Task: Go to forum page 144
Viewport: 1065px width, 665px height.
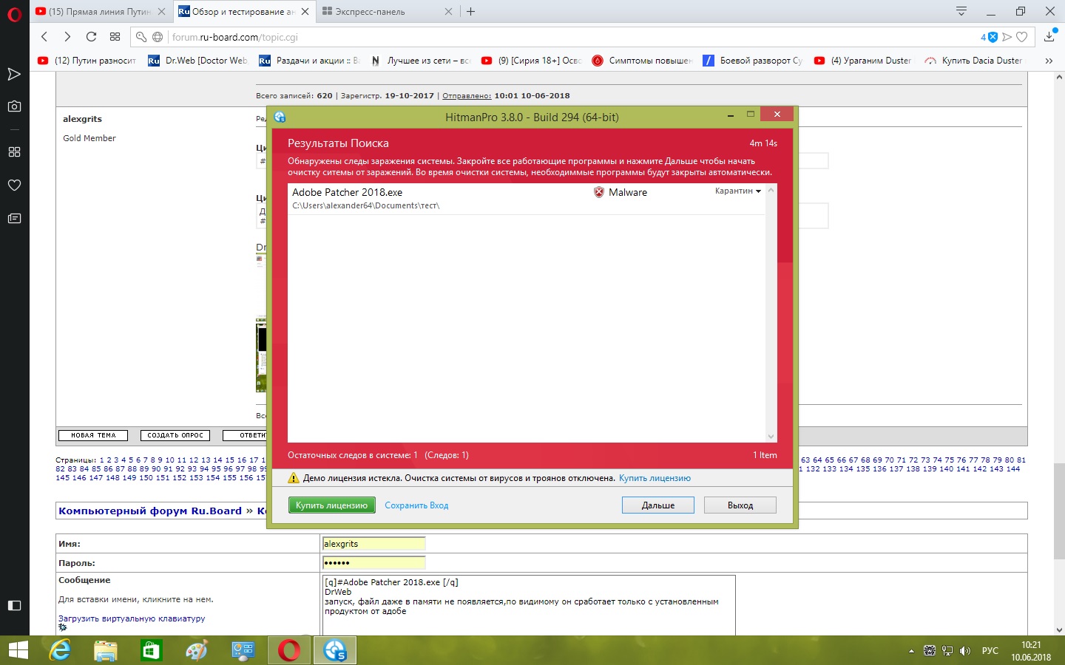Action: click(1013, 468)
